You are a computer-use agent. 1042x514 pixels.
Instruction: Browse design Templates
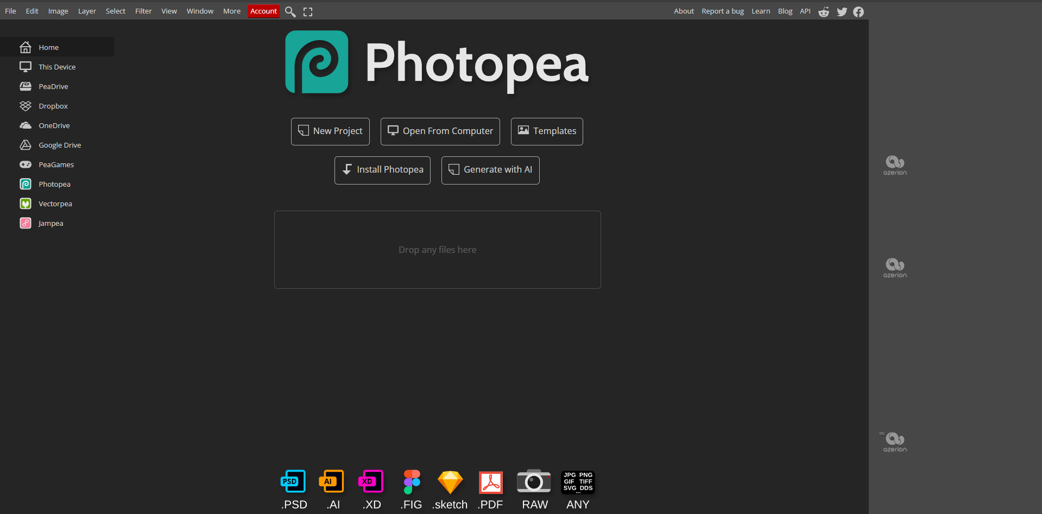coord(546,131)
